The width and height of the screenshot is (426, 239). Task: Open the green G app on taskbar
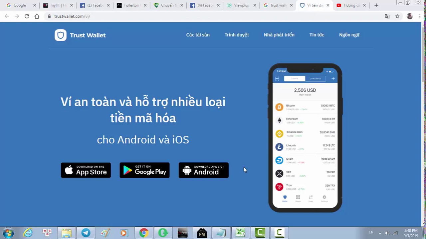click(163, 233)
